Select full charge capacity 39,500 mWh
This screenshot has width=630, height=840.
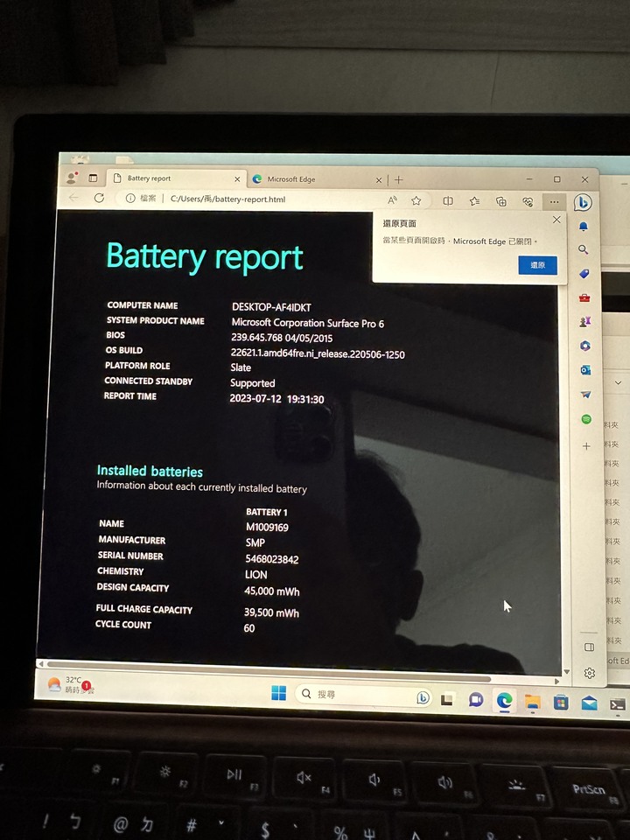[x=271, y=612]
